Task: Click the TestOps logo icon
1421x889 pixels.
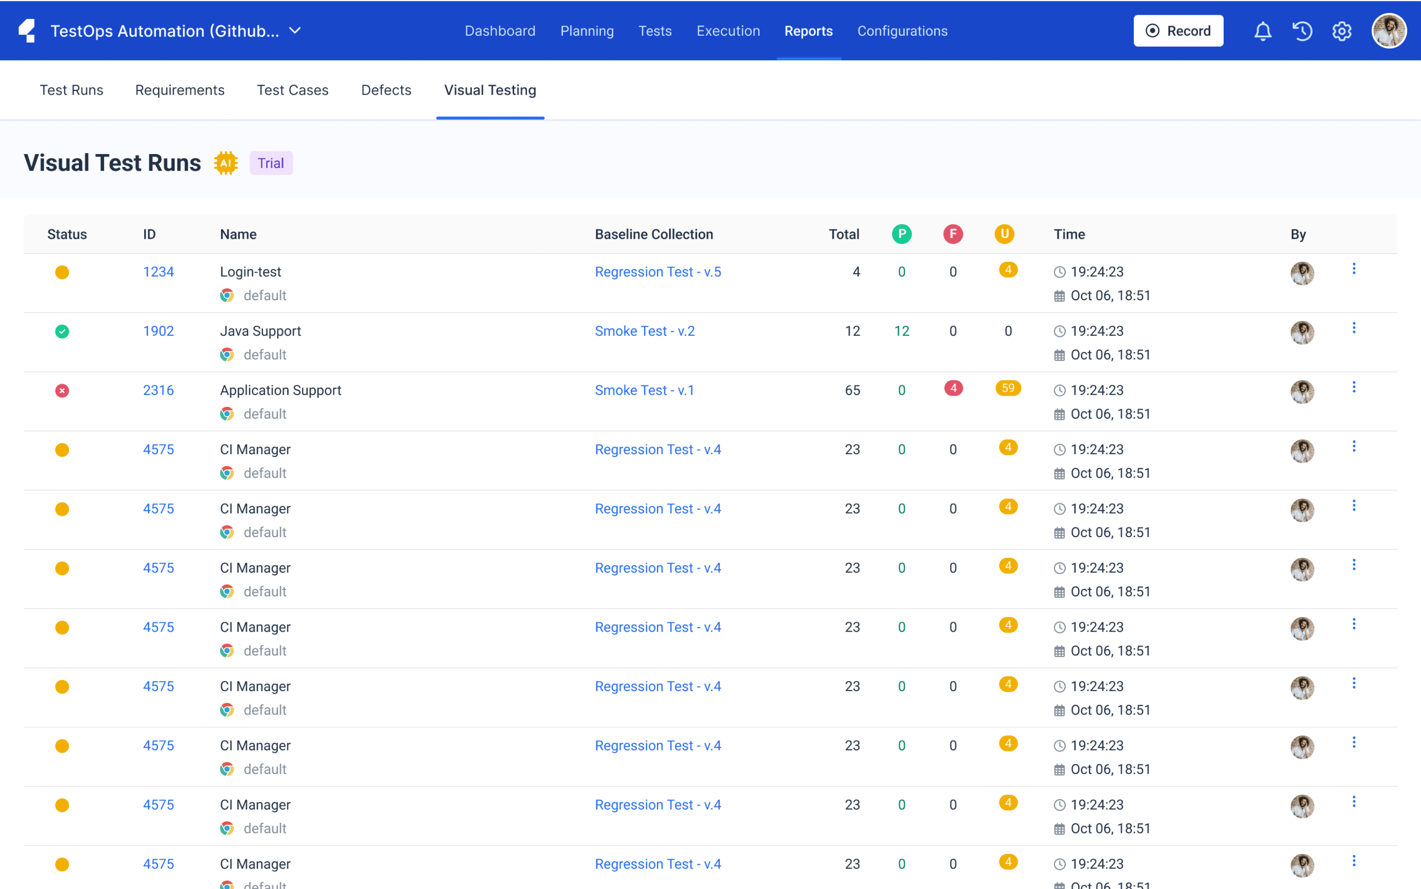Action: coord(27,30)
